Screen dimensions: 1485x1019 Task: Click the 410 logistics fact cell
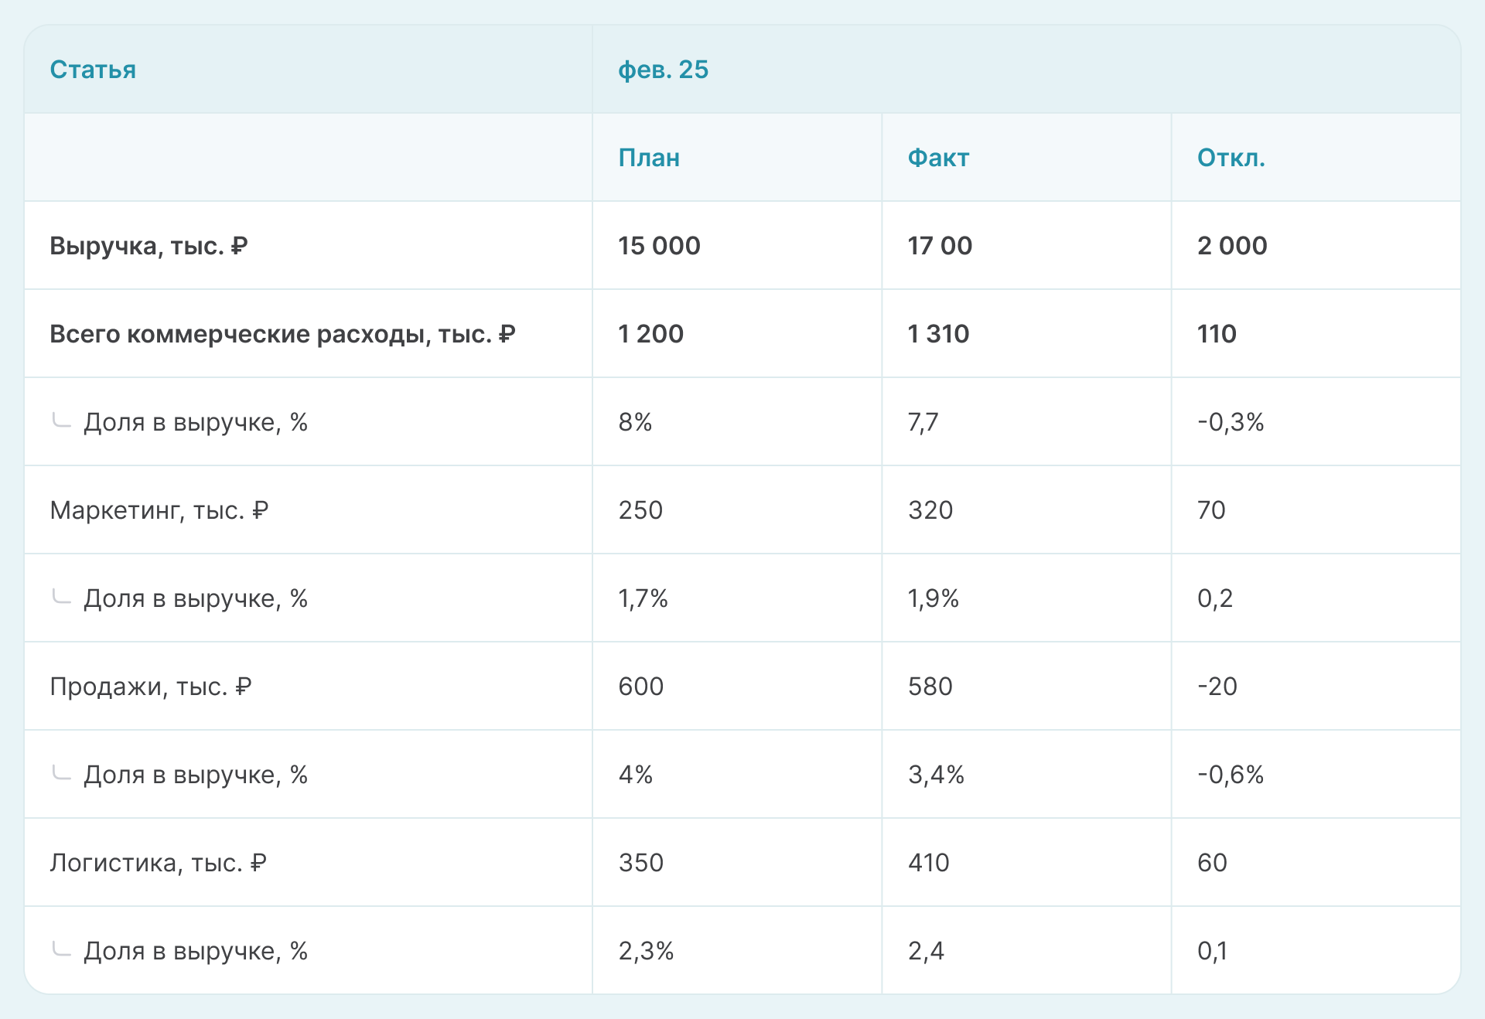928,863
